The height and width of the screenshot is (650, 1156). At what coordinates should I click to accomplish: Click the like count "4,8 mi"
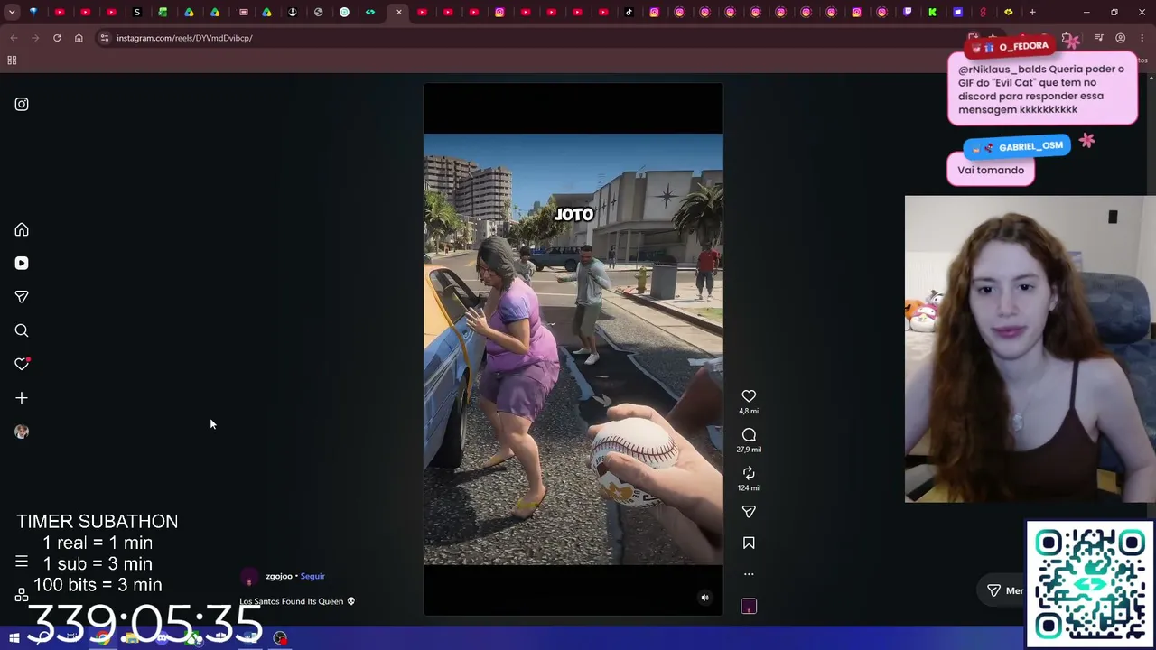point(749,411)
